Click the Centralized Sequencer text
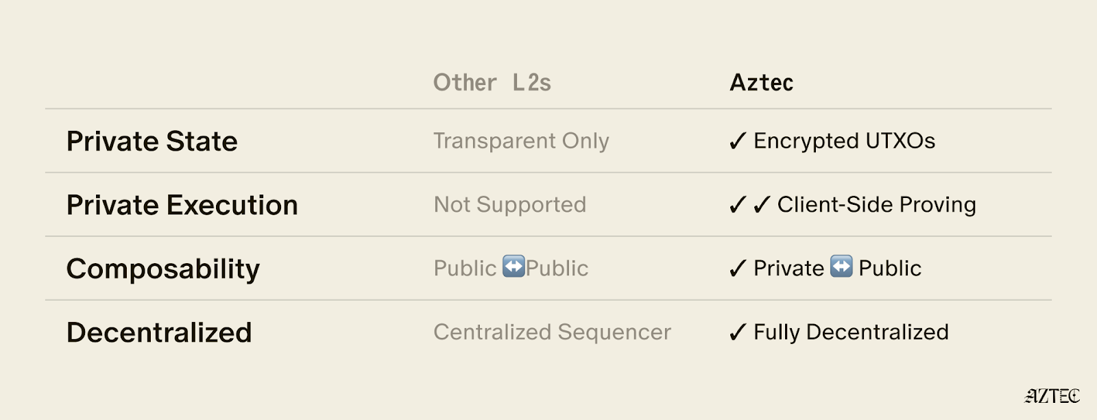 (552, 332)
